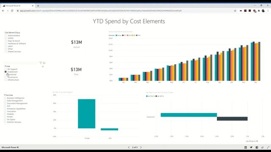
Task: Check the Mobility checkbox
Action: point(5,114)
